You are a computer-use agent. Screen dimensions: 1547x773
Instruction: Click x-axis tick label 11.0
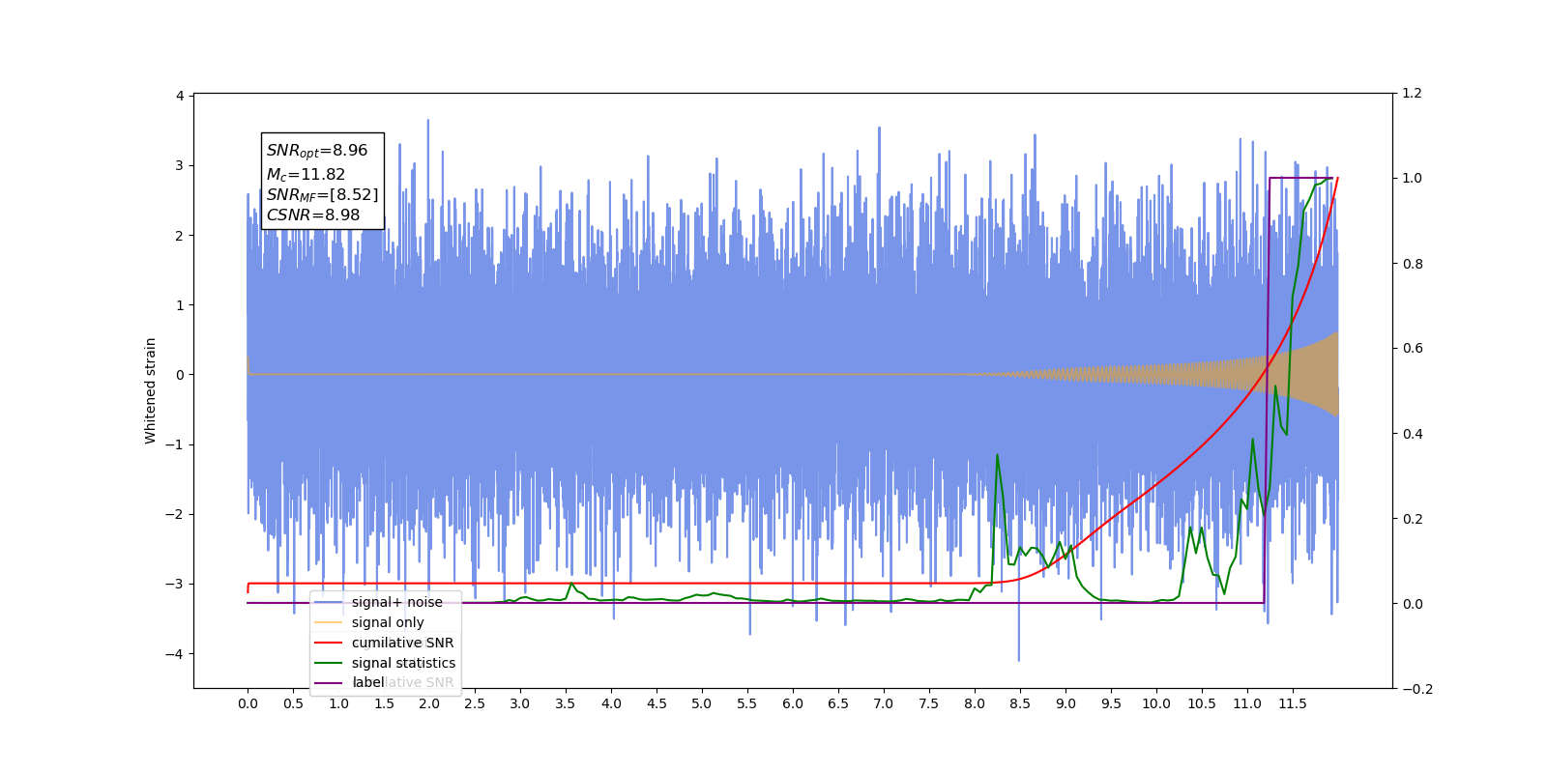tap(1247, 703)
